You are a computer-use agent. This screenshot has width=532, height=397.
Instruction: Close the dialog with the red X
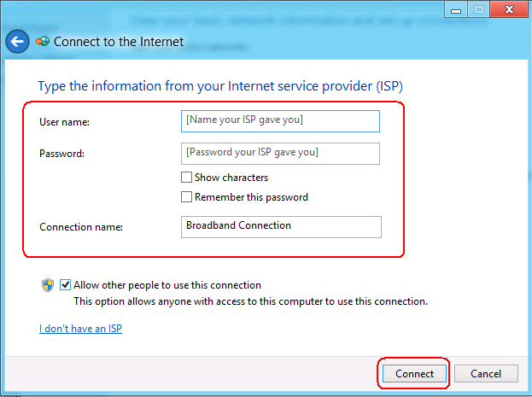(x=509, y=9)
